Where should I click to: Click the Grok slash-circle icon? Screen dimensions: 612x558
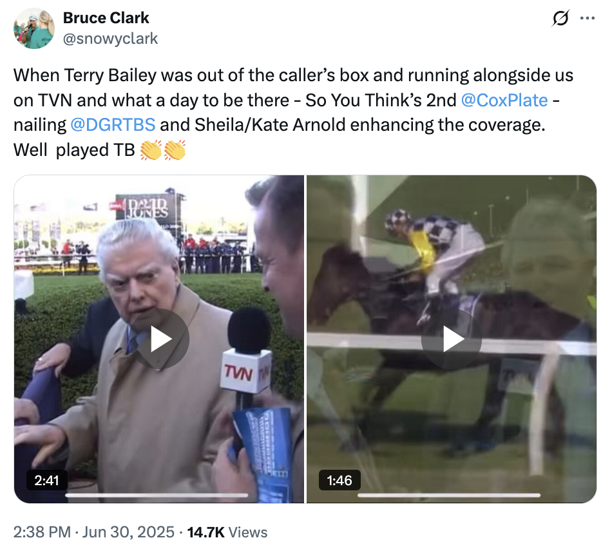click(x=561, y=18)
